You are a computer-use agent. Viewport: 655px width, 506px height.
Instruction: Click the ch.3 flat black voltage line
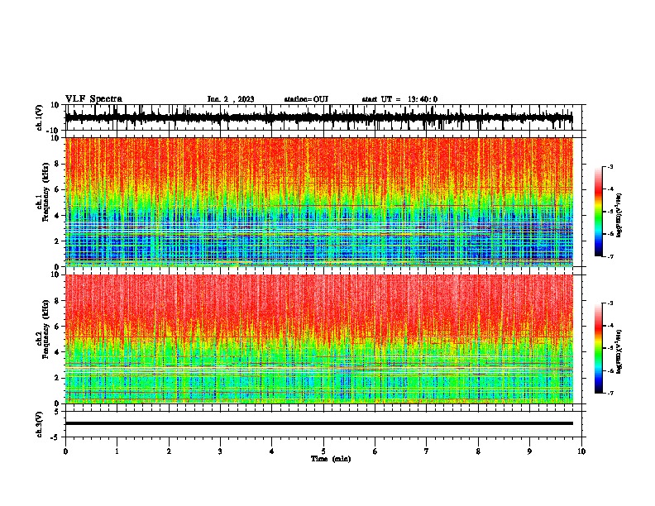coord(318,423)
